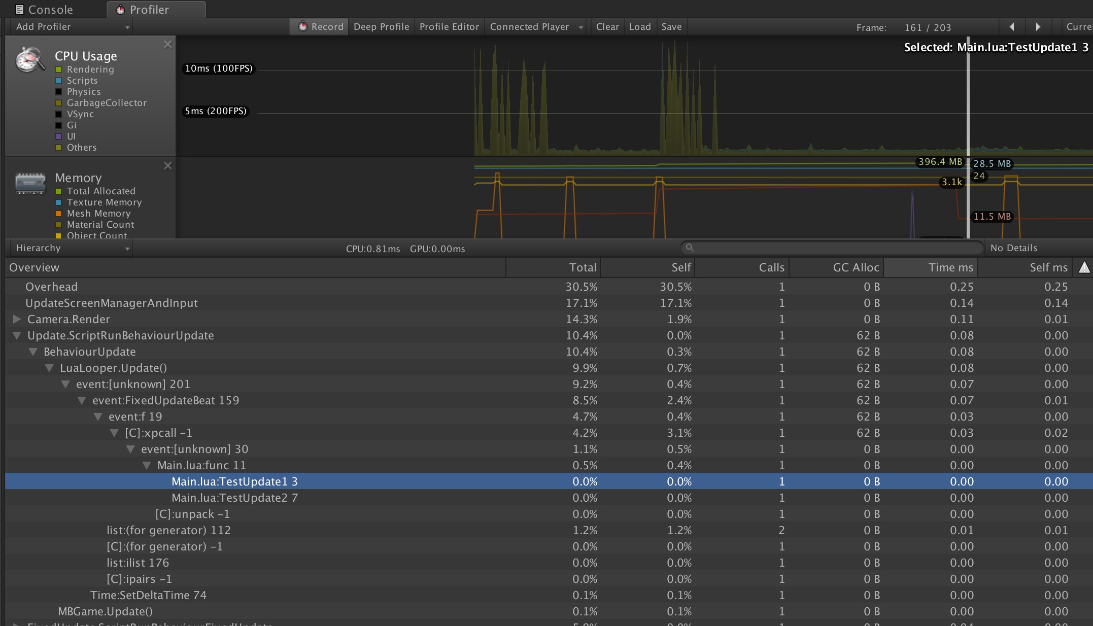Close the Memory profiler panel
This screenshot has width=1093, height=626.
tap(168, 166)
